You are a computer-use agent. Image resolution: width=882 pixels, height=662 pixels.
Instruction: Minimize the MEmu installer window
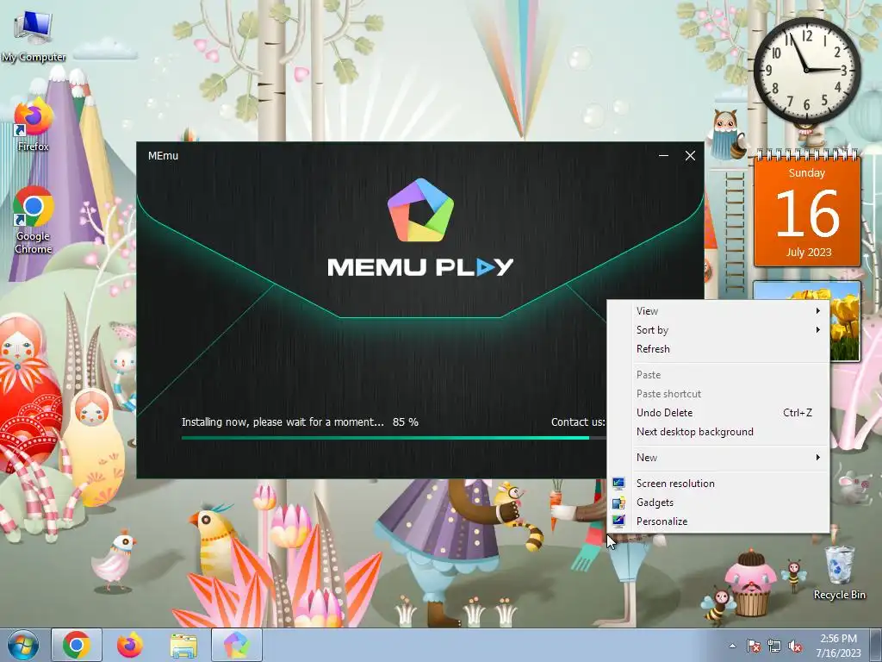[x=664, y=156]
